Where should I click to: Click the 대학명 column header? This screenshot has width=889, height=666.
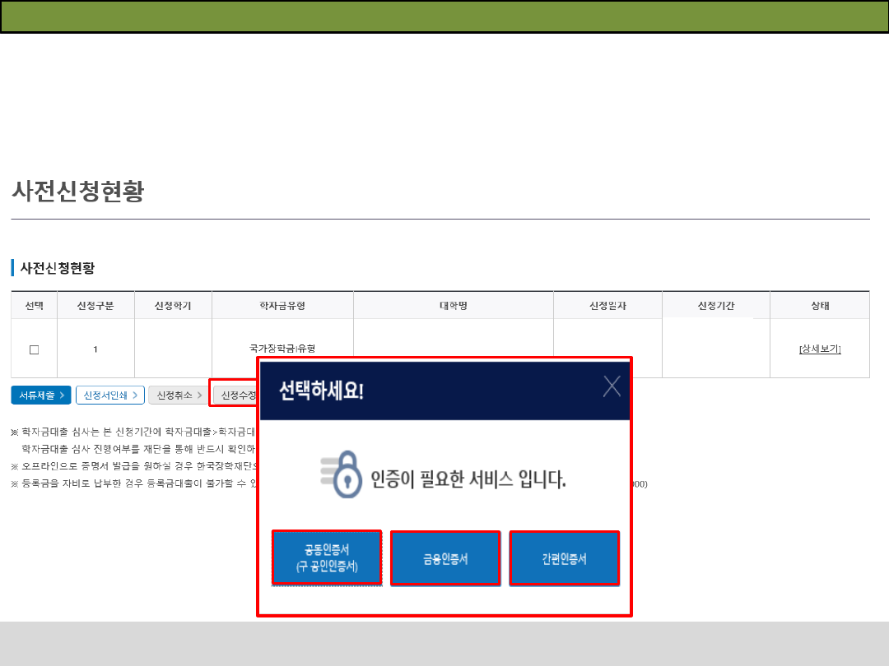453,306
